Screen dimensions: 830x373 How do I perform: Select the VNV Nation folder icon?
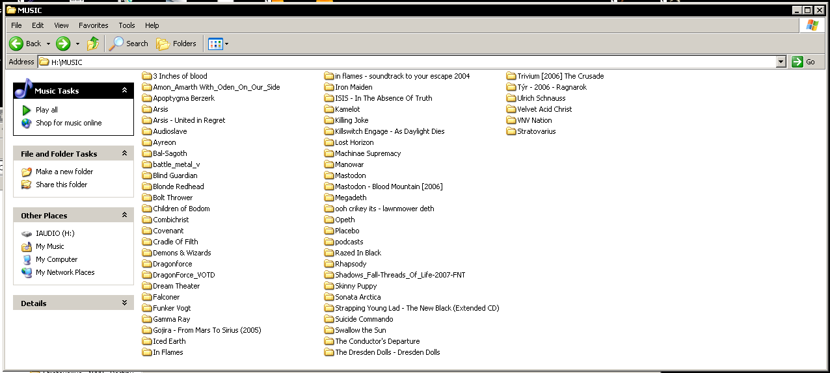tap(511, 120)
